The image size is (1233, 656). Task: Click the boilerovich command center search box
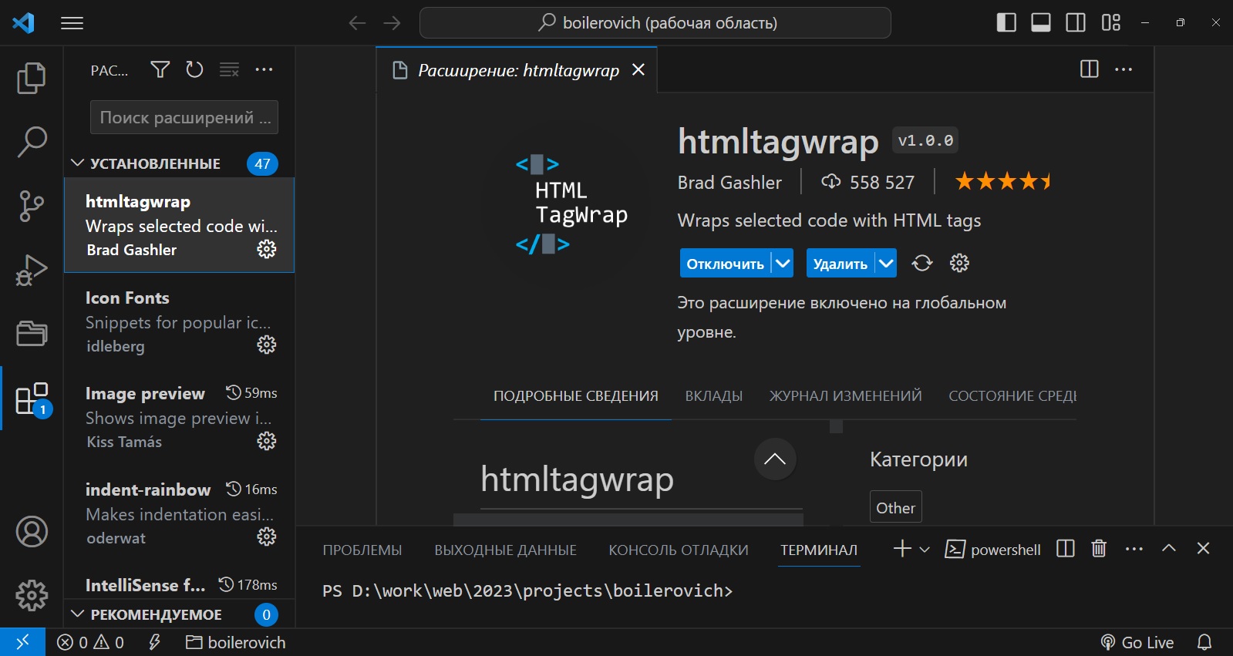tap(655, 23)
